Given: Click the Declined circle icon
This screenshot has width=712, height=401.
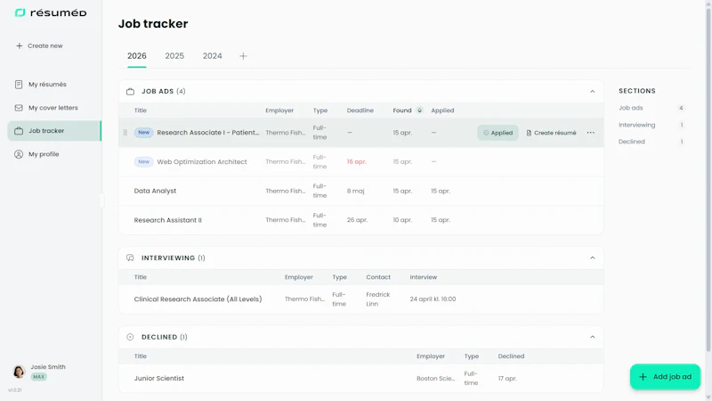Looking at the screenshot, I should pyautogui.click(x=130, y=337).
